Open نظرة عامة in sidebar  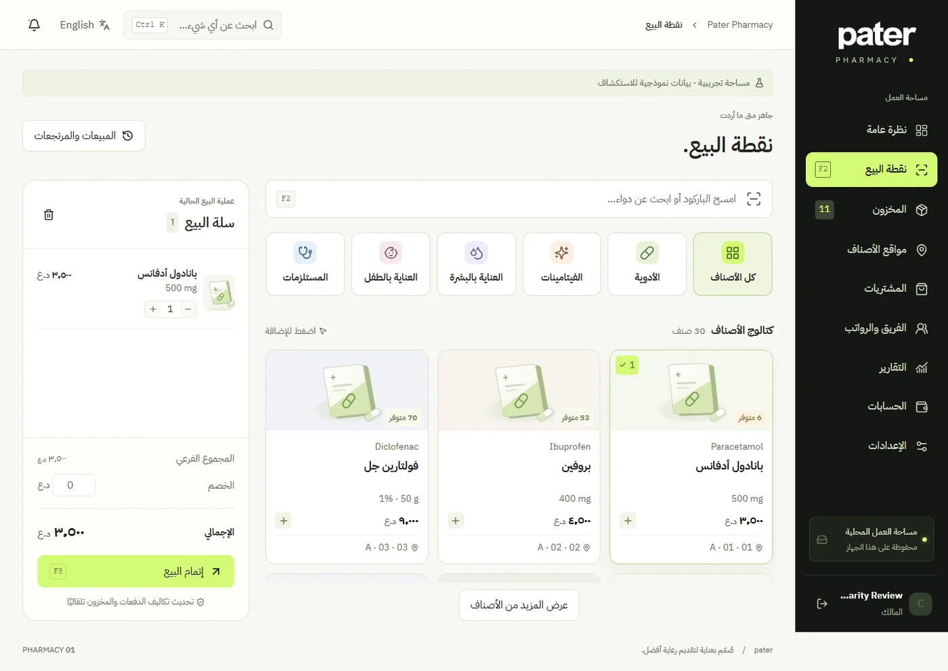tap(871, 130)
